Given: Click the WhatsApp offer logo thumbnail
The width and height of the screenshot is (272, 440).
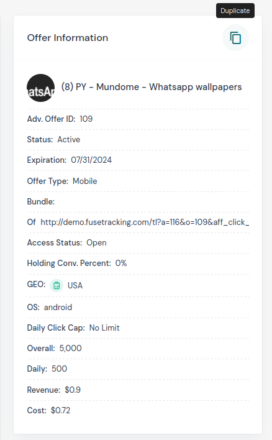Looking at the screenshot, I should [40, 88].
